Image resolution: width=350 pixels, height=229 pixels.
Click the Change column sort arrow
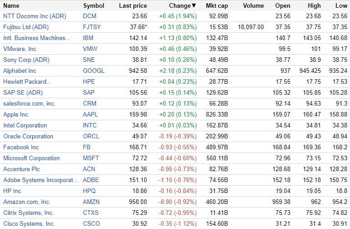pyautogui.click(x=194, y=6)
